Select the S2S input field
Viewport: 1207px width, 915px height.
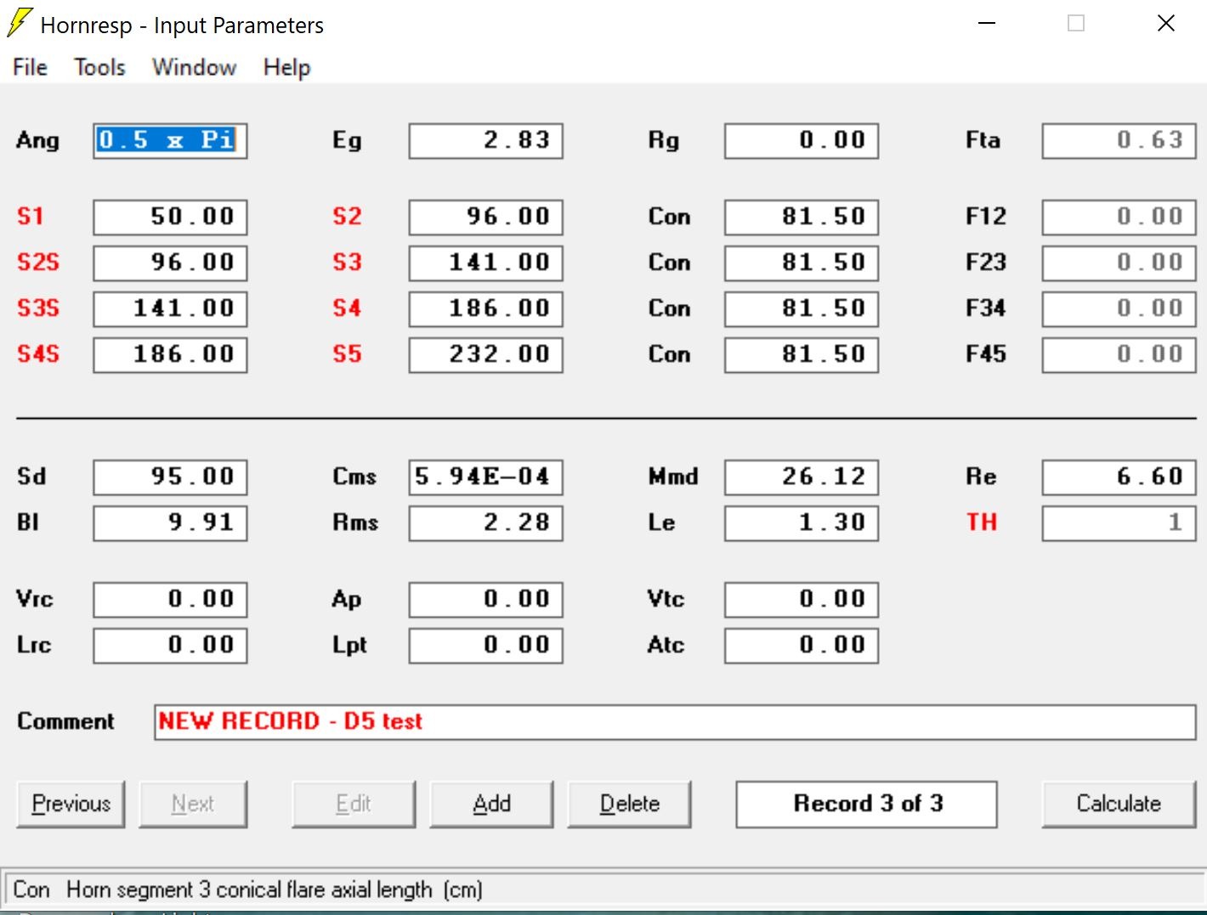pyautogui.click(x=170, y=263)
